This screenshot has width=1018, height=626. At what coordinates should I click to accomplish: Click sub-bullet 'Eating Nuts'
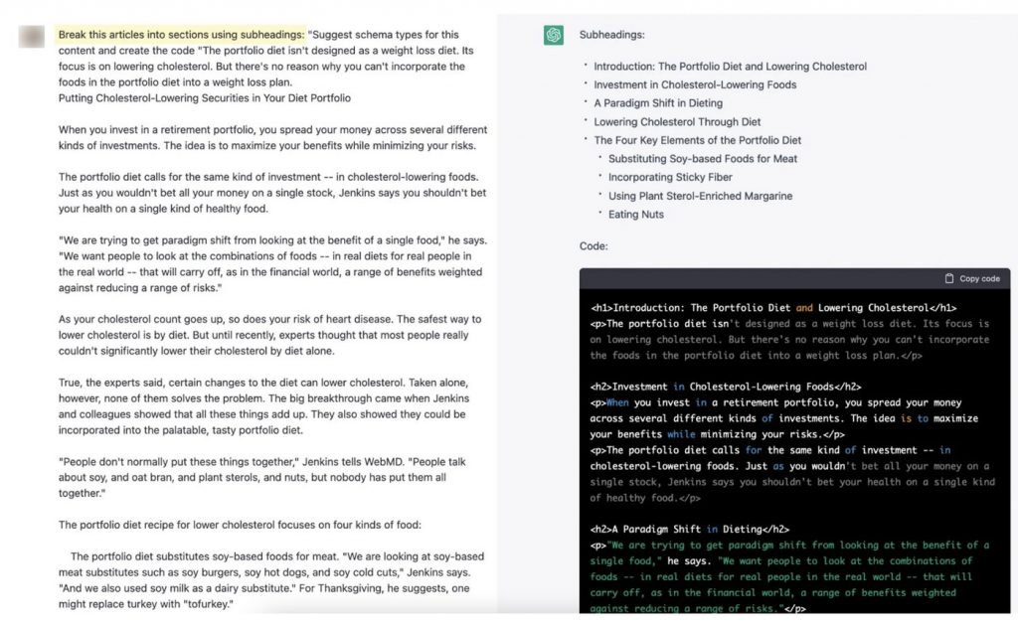point(635,214)
